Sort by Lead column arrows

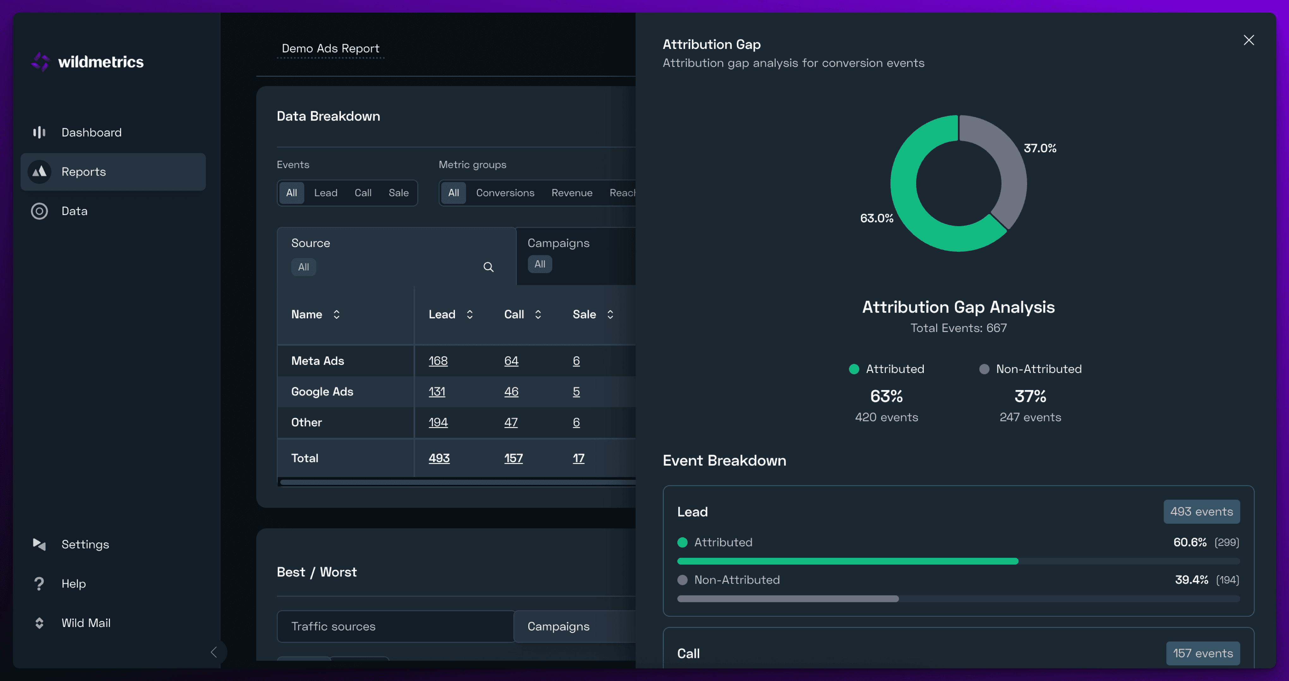click(469, 314)
